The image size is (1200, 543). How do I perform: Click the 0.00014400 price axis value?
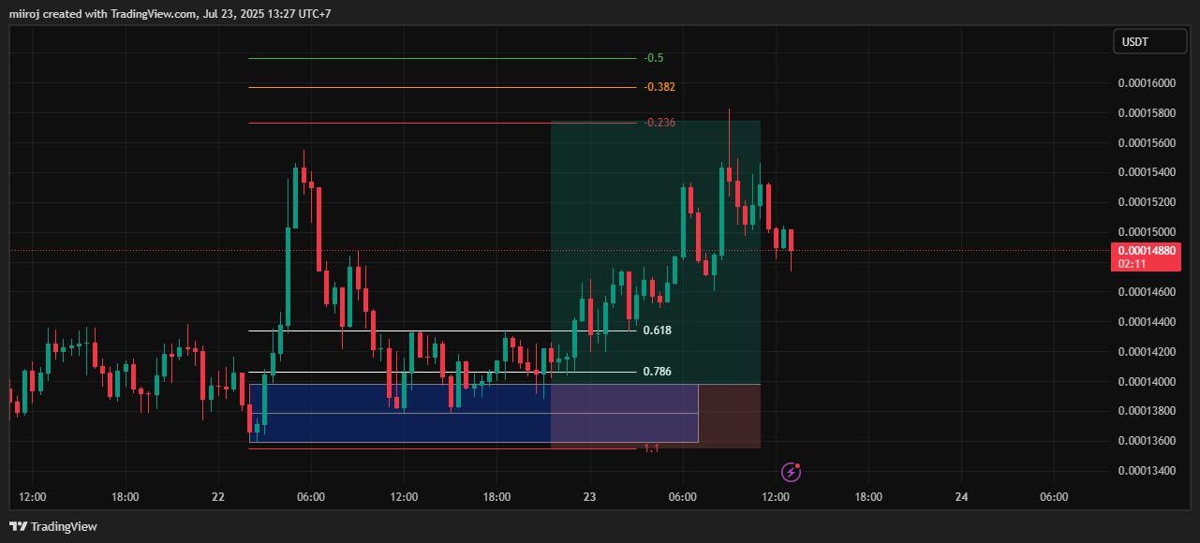pyautogui.click(x=1148, y=322)
